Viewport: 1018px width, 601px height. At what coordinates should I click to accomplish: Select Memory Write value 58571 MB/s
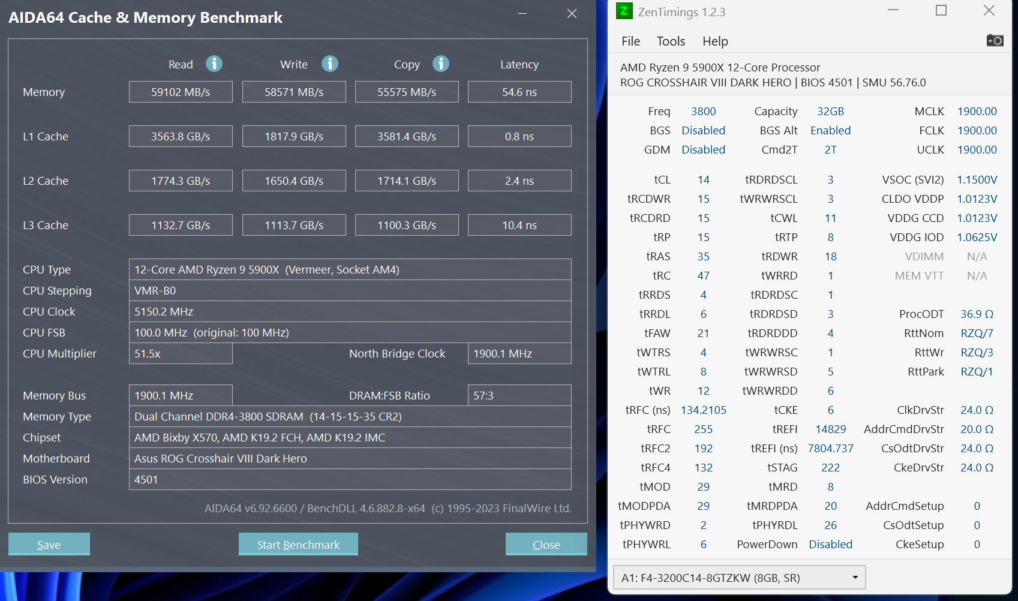tap(294, 92)
